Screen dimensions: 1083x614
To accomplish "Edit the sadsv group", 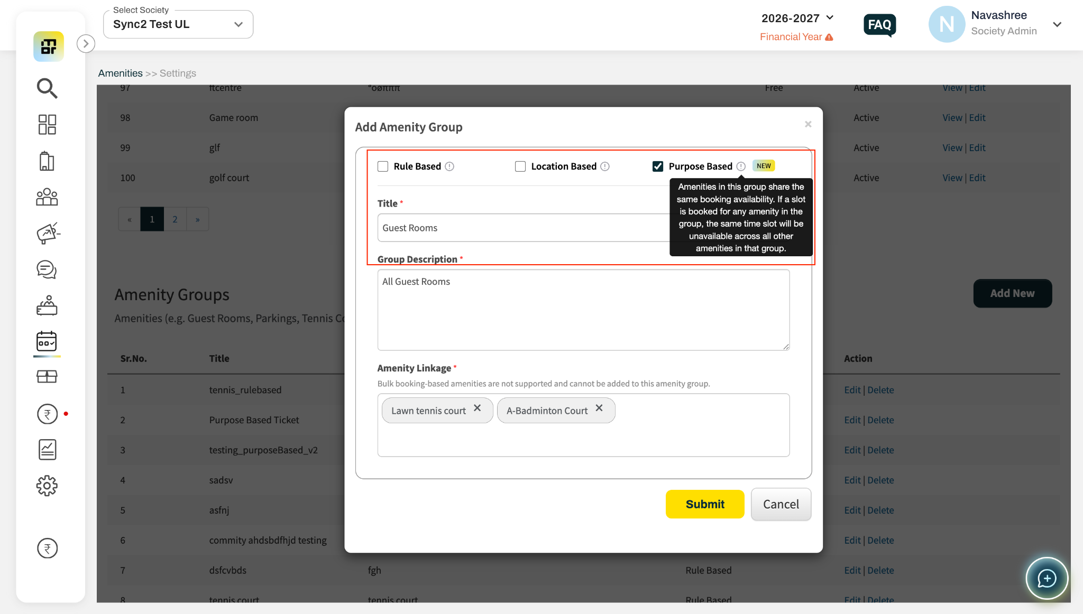I will pyautogui.click(x=852, y=480).
